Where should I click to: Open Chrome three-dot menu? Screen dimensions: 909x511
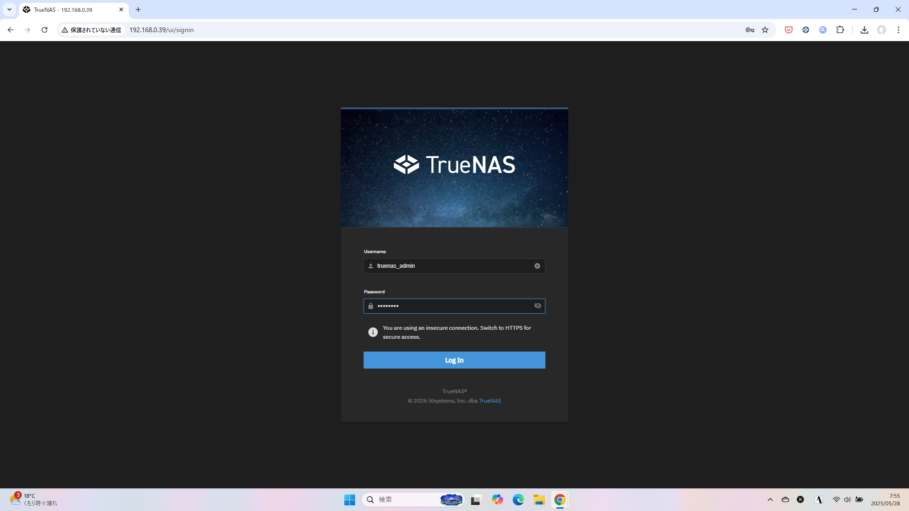click(899, 30)
